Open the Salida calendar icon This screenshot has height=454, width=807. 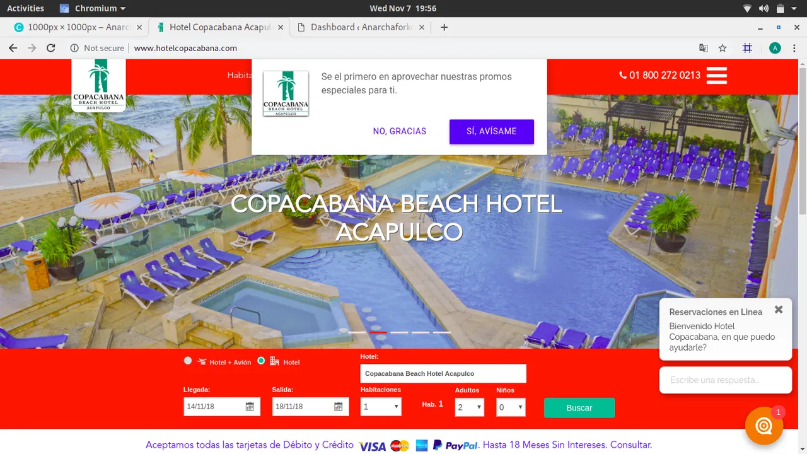click(338, 407)
